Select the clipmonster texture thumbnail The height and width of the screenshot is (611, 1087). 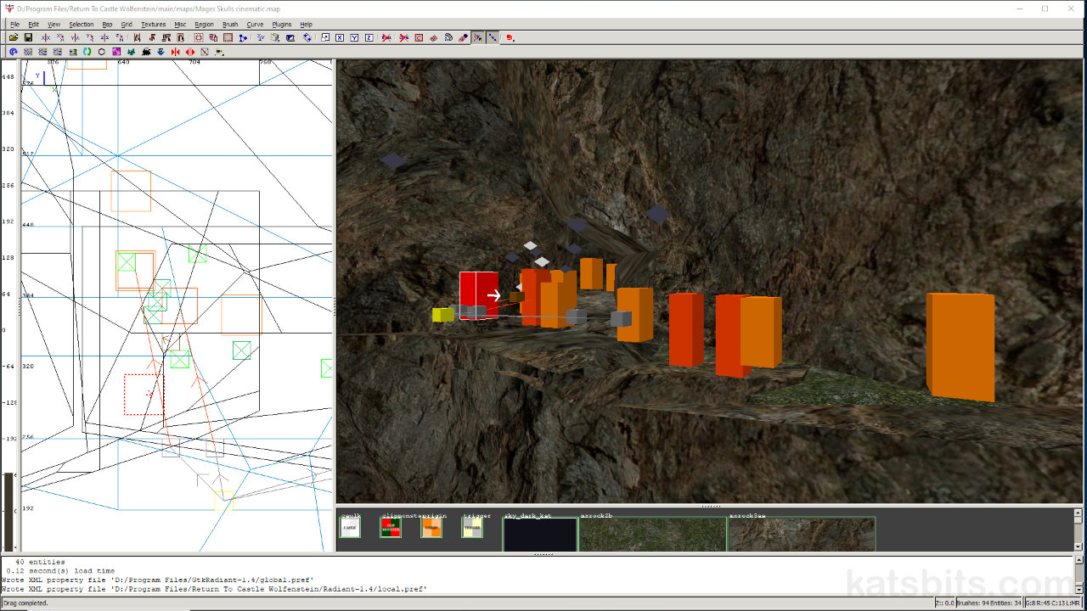(391, 527)
